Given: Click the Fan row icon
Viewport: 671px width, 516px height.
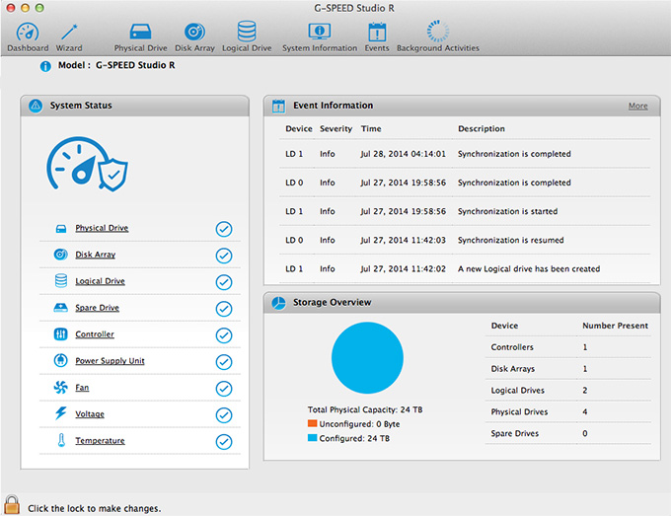Looking at the screenshot, I should (x=61, y=387).
